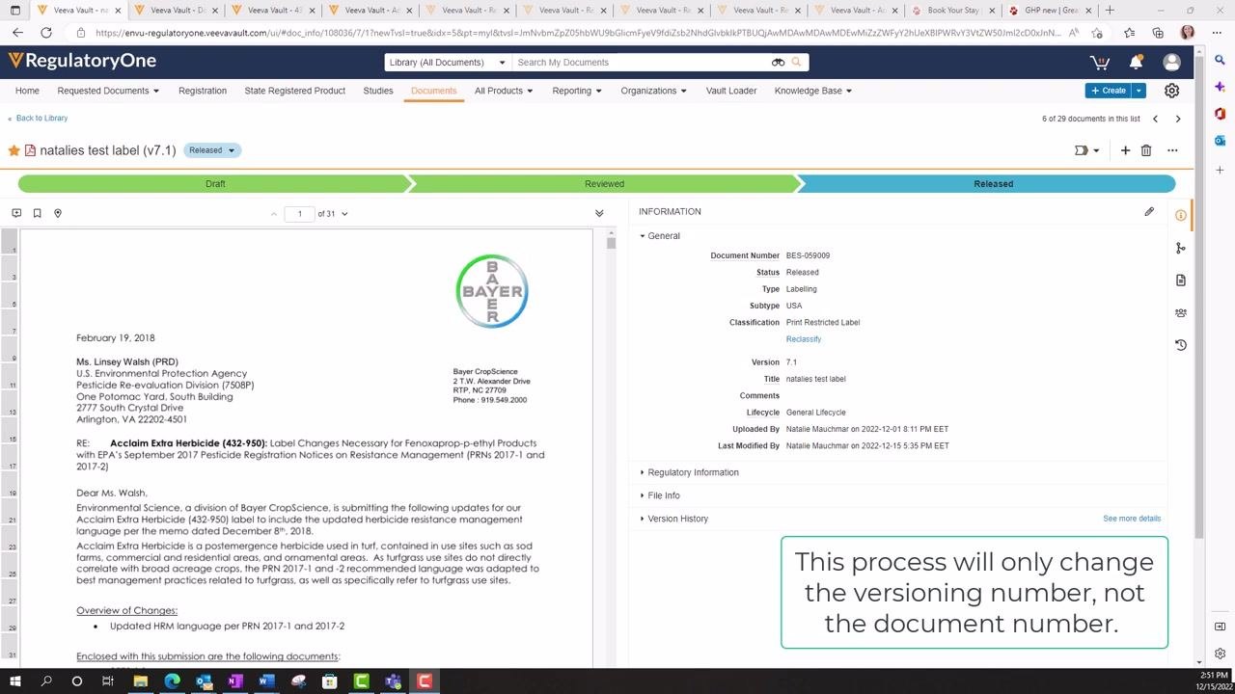
Task: Open the Studies tab
Action: [x=378, y=91]
